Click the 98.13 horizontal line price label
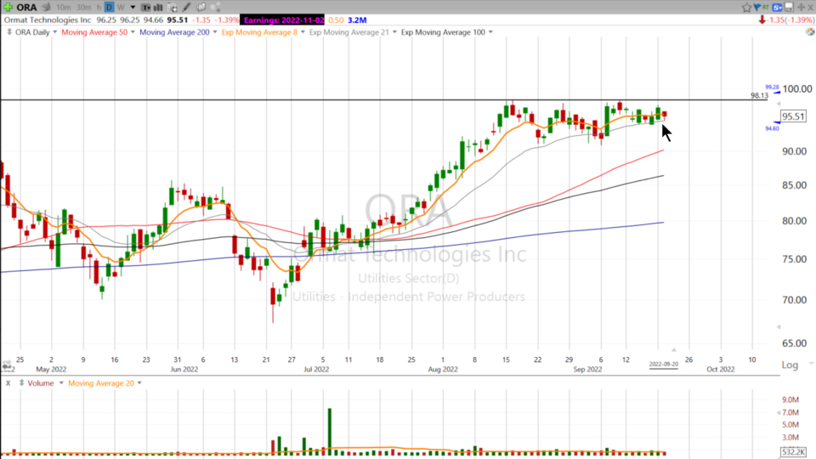The width and height of the screenshot is (816, 459). pyautogui.click(x=759, y=95)
